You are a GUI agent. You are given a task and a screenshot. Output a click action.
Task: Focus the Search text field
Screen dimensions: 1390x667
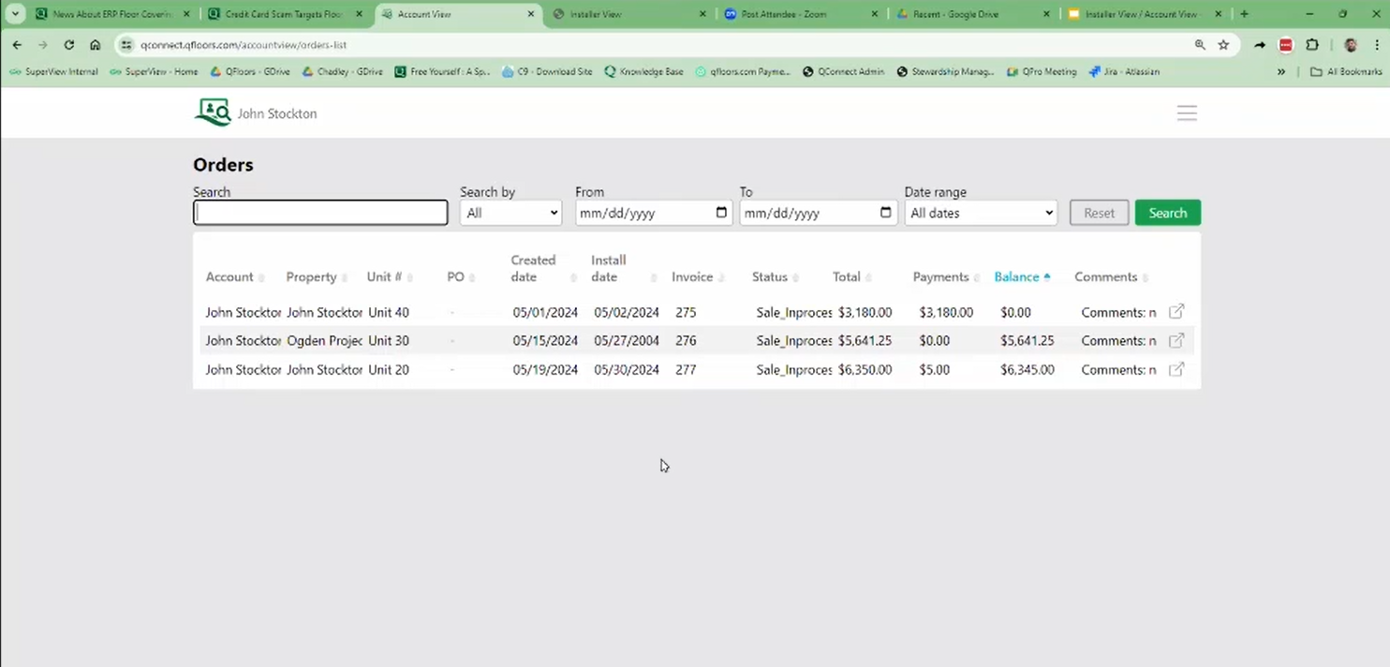pos(320,213)
